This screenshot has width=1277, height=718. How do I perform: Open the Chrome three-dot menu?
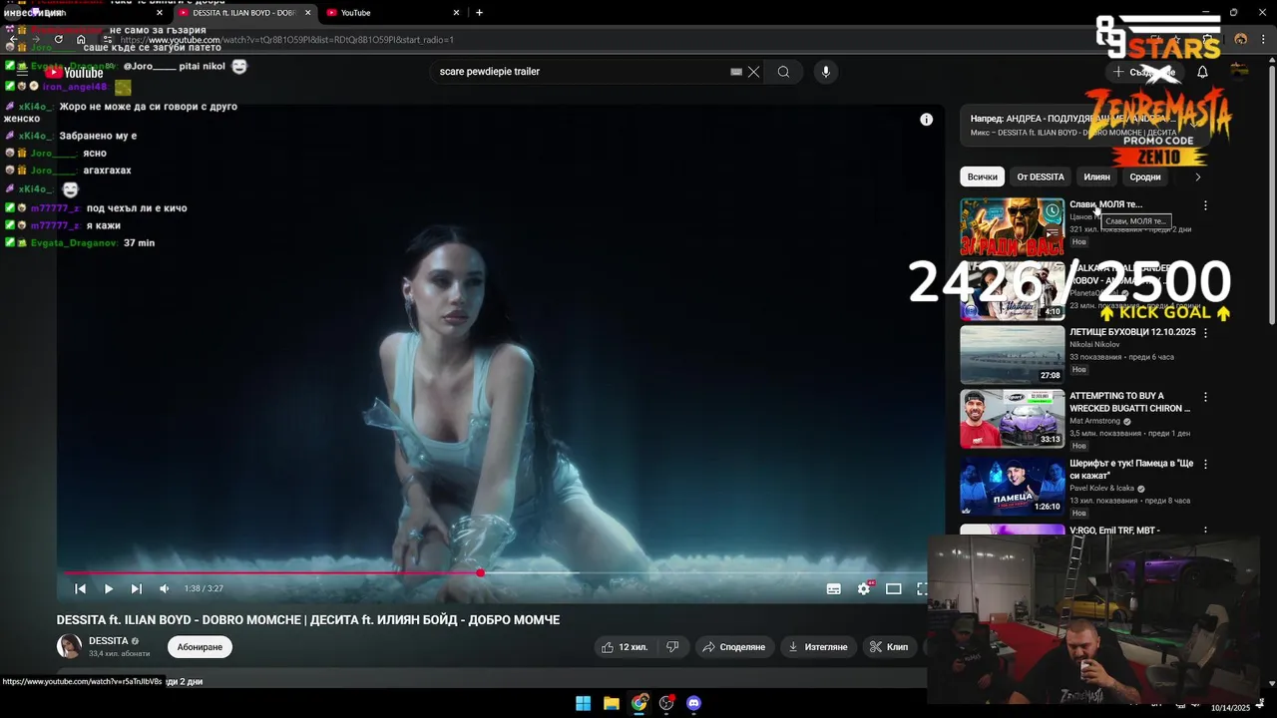click(x=1263, y=40)
